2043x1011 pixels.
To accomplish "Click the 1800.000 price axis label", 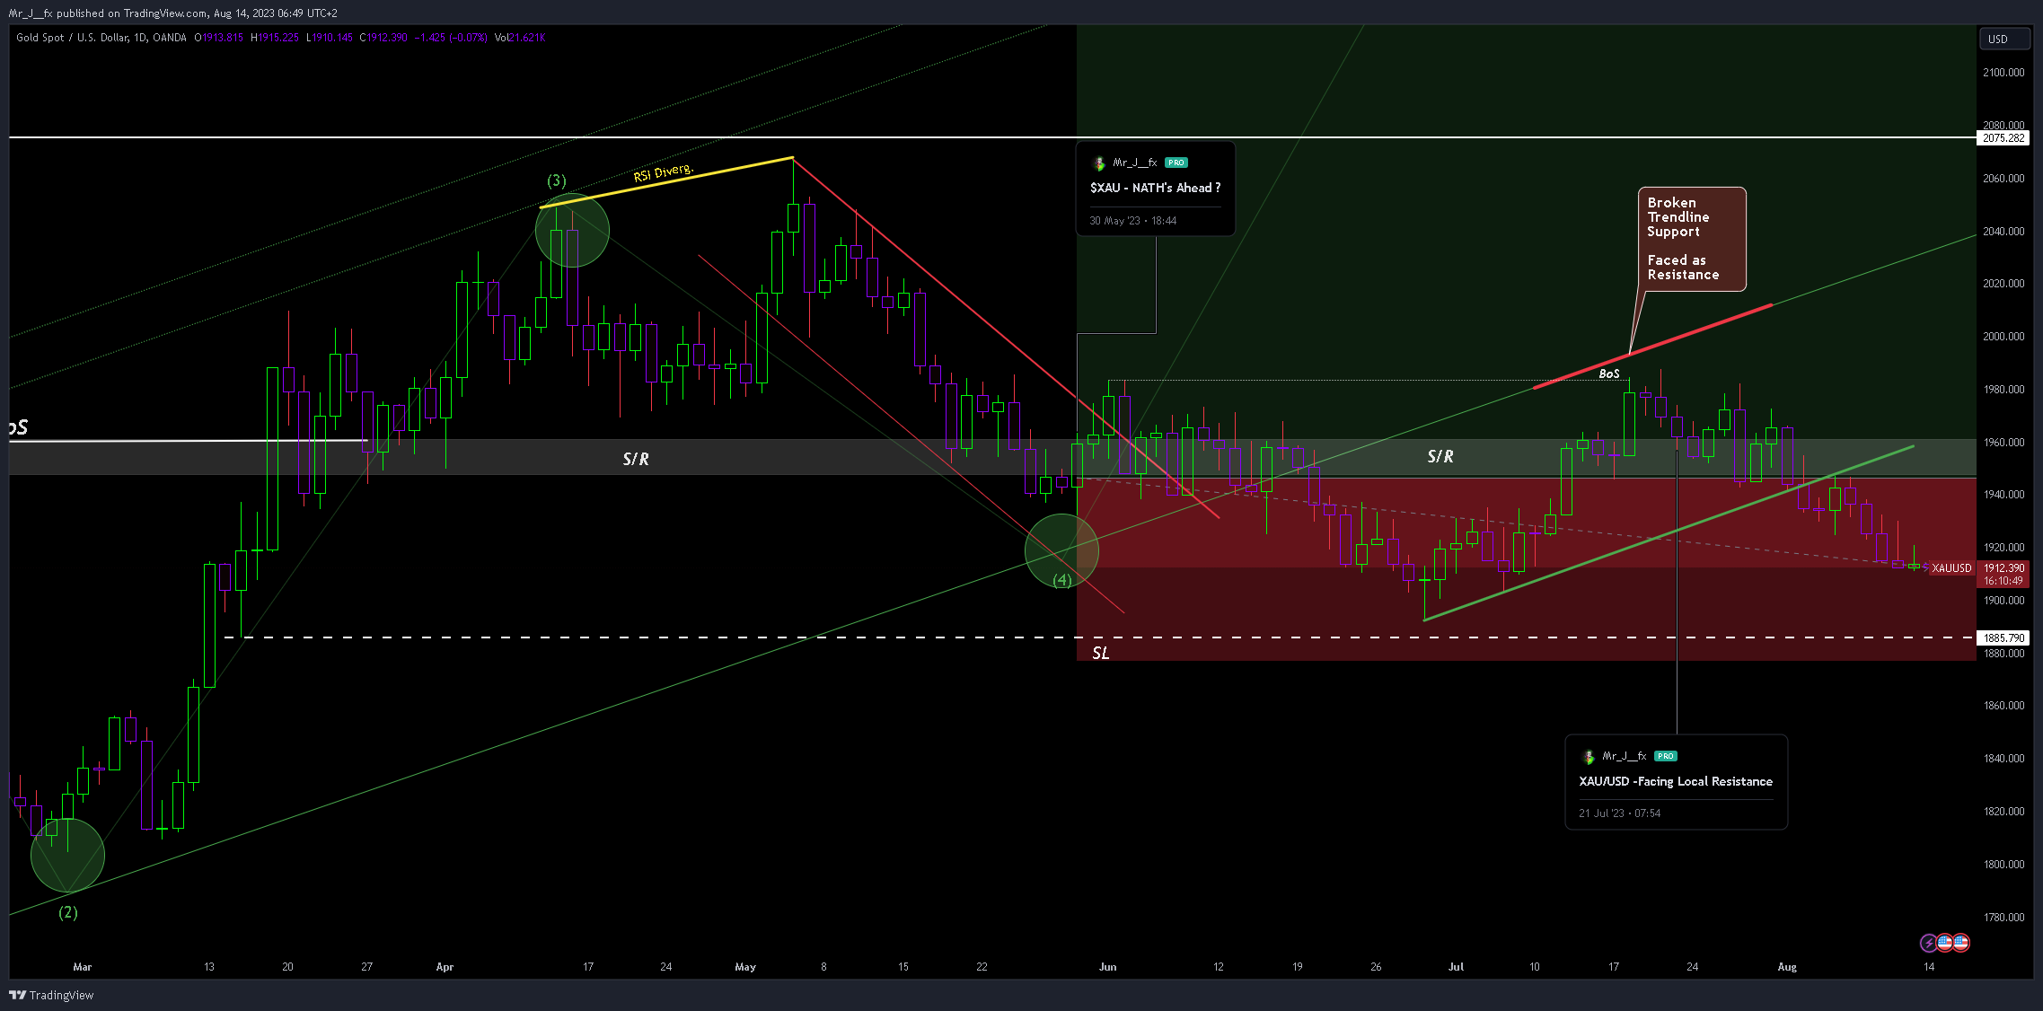I will coord(2003,865).
